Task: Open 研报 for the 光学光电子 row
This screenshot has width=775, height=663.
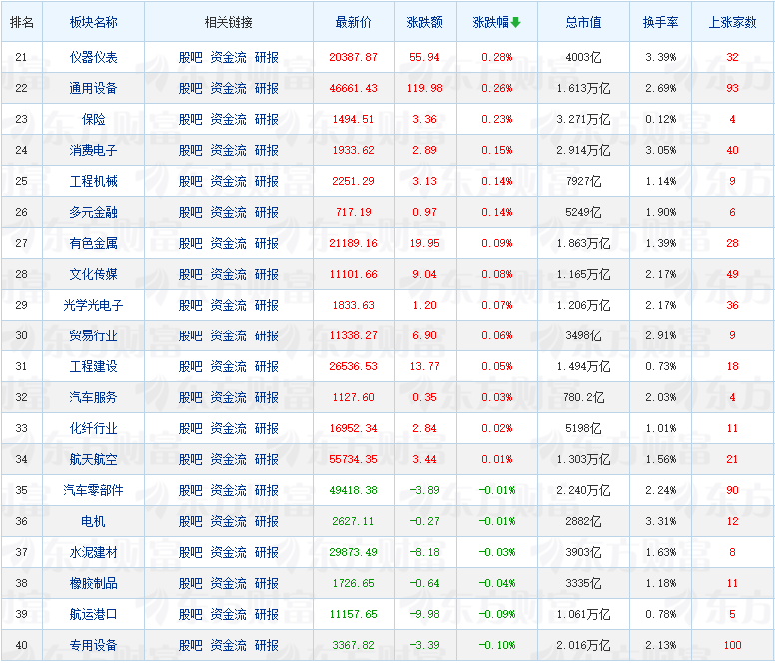Action: click(x=267, y=305)
